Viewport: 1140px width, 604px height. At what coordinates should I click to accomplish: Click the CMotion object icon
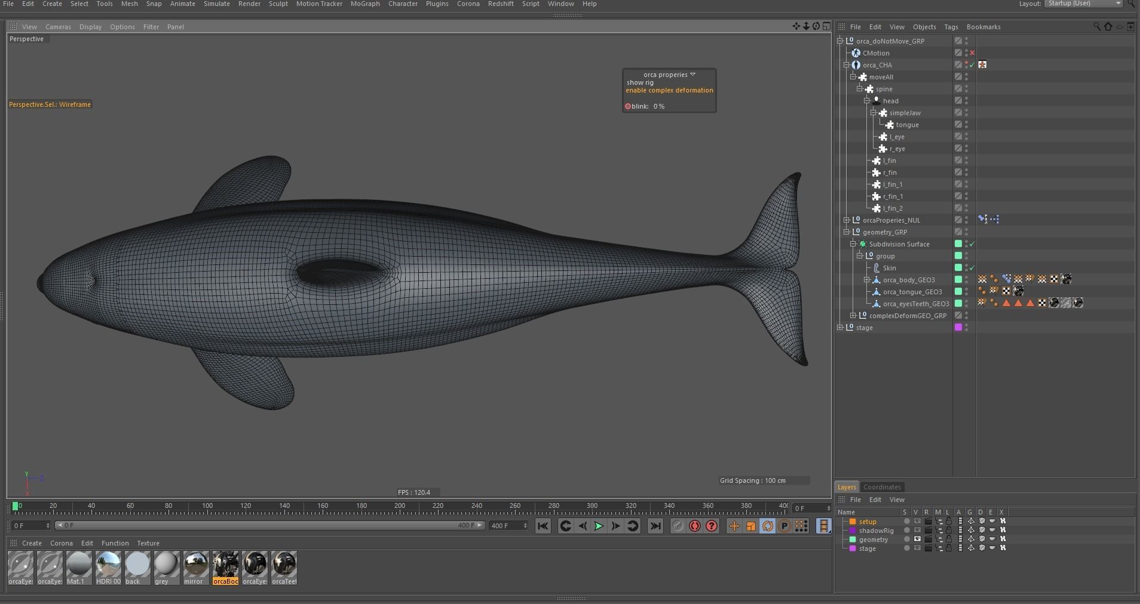click(856, 53)
